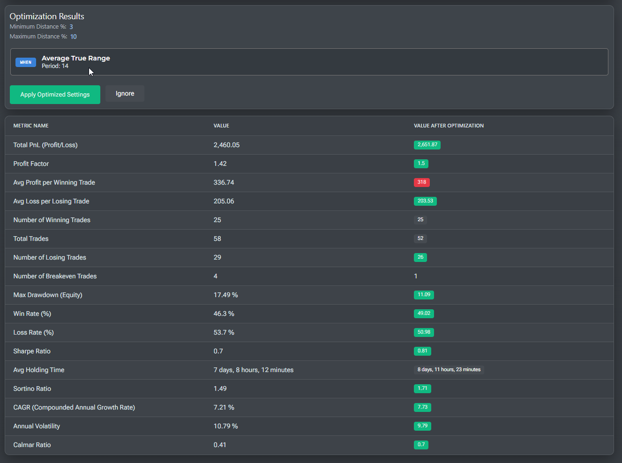Click the gray 52 Total Trades badge

click(x=420, y=239)
